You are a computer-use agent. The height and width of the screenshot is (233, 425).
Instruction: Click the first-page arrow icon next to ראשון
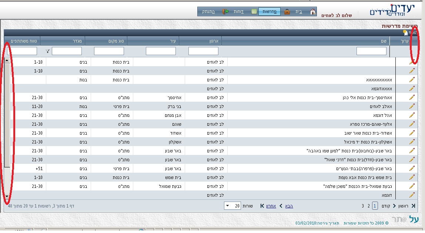(x=414, y=206)
